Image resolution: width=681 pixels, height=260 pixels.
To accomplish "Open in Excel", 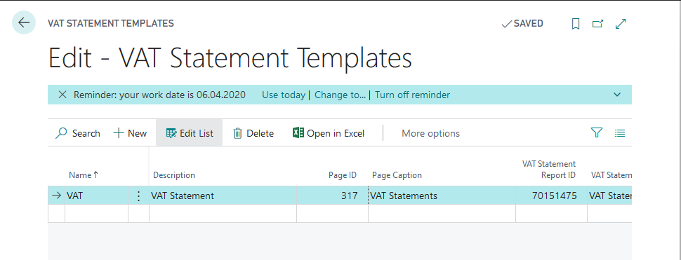I will 329,133.
